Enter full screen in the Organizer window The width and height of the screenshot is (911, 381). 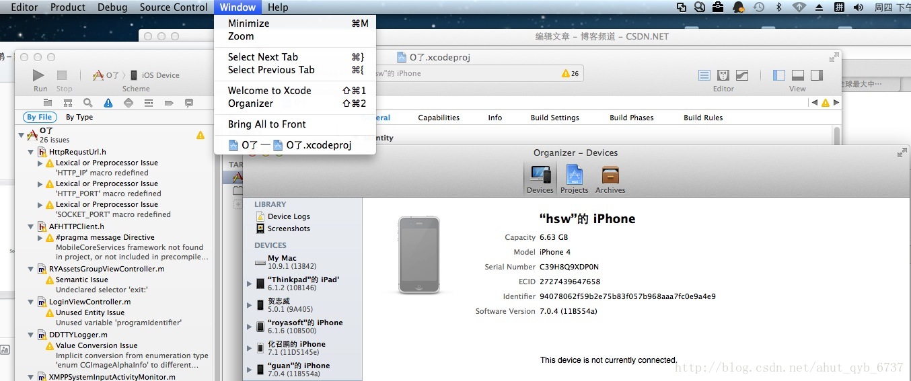point(902,153)
